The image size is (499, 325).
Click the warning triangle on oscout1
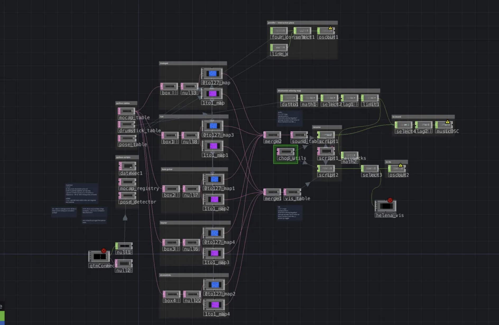tap(330, 28)
